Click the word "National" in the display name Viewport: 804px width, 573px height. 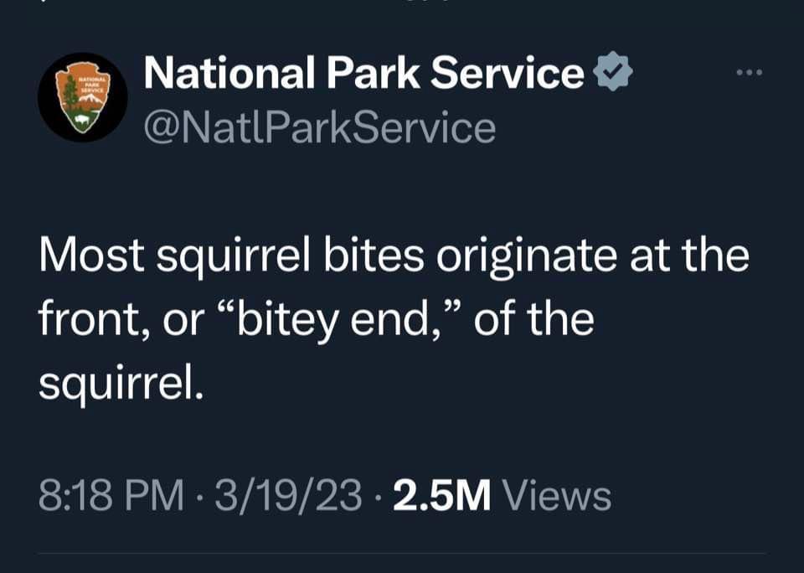click(x=229, y=74)
